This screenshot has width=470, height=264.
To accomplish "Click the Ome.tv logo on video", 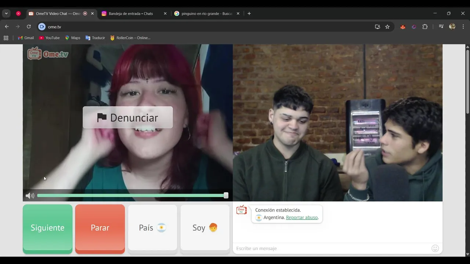I will click(48, 54).
